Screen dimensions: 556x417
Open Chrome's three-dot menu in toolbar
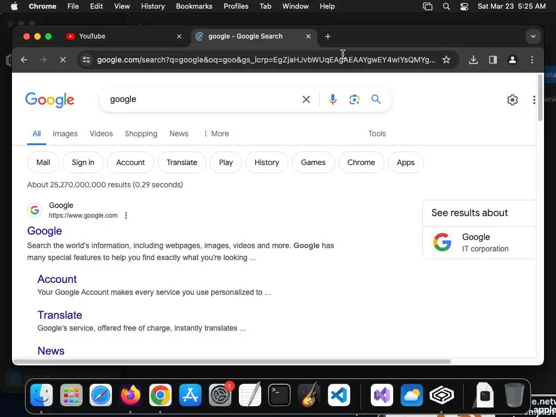click(x=532, y=60)
